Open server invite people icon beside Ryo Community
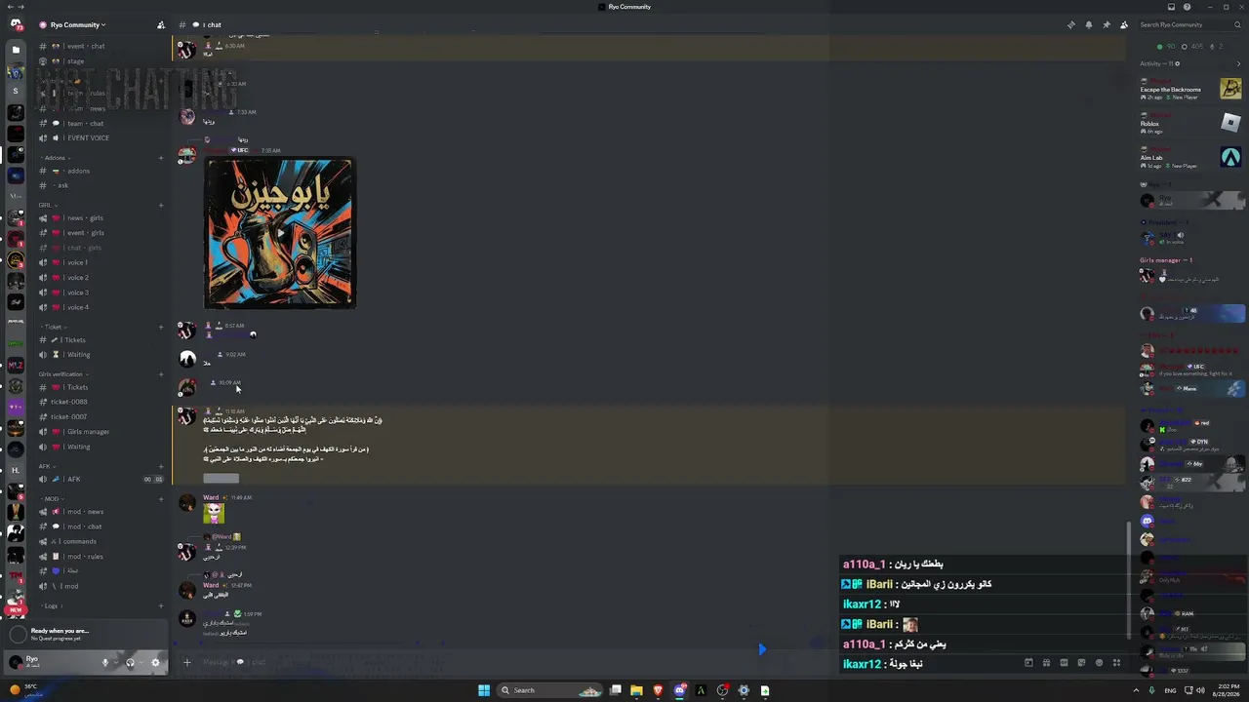 click(161, 24)
